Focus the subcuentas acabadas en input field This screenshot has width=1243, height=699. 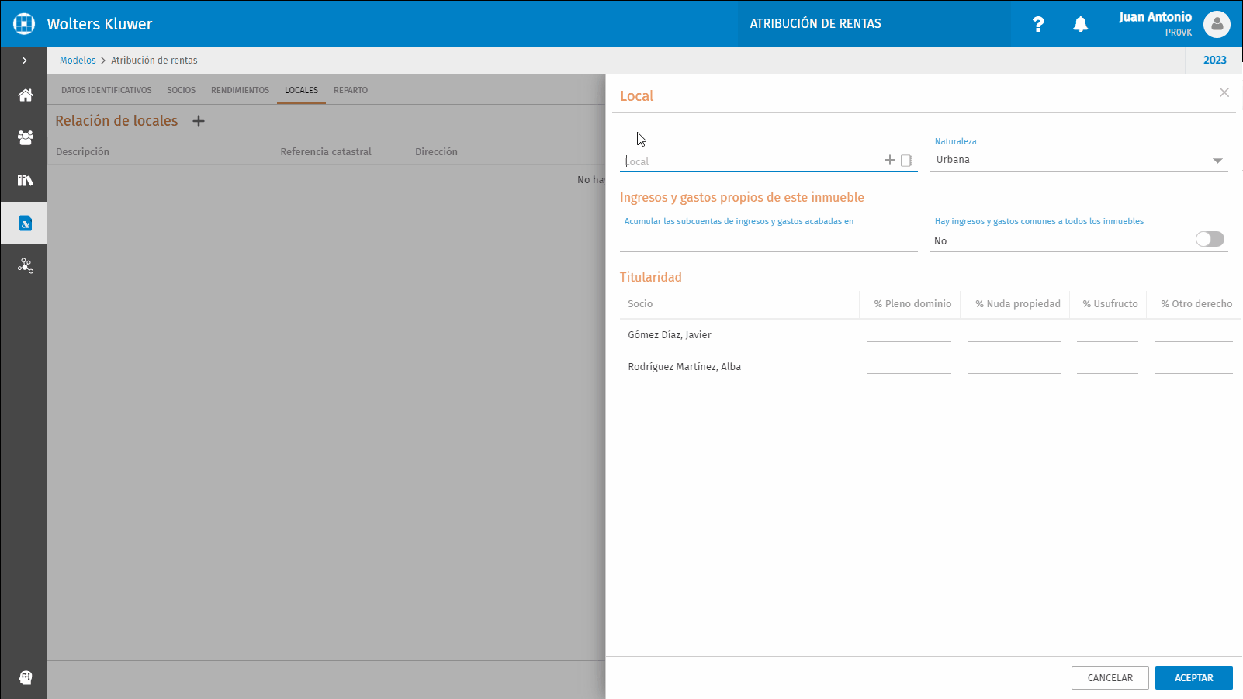click(768, 240)
